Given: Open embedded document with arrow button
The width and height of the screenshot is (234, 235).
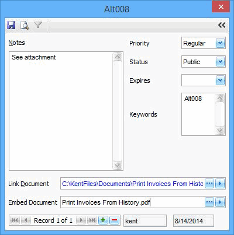Looking at the screenshot, I should point(220,202).
